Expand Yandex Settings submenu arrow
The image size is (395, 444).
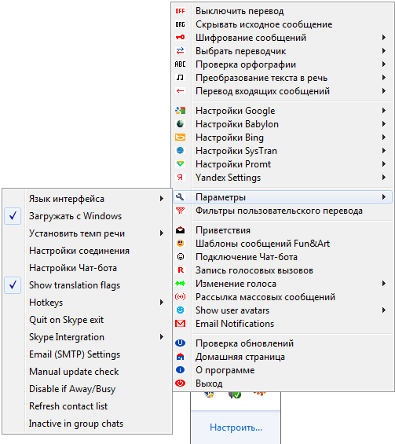(384, 178)
